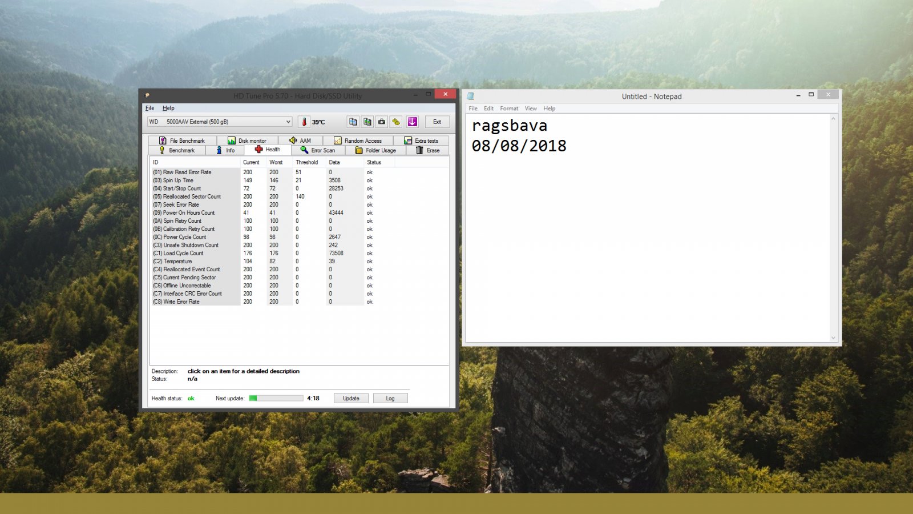Click Notepad scrollbar down arrow

pos(833,338)
